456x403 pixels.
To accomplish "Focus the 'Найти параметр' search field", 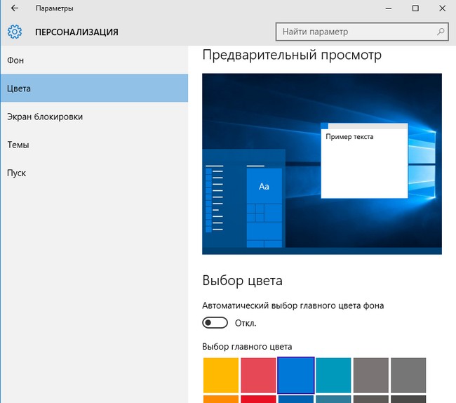I will pyautogui.click(x=354, y=32).
